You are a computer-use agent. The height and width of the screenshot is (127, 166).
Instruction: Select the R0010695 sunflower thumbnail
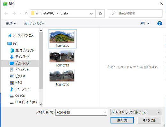coord(62,37)
